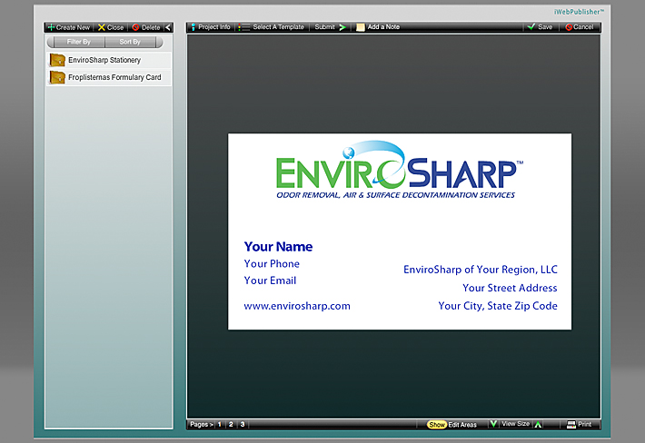Save the project

coord(541,27)
